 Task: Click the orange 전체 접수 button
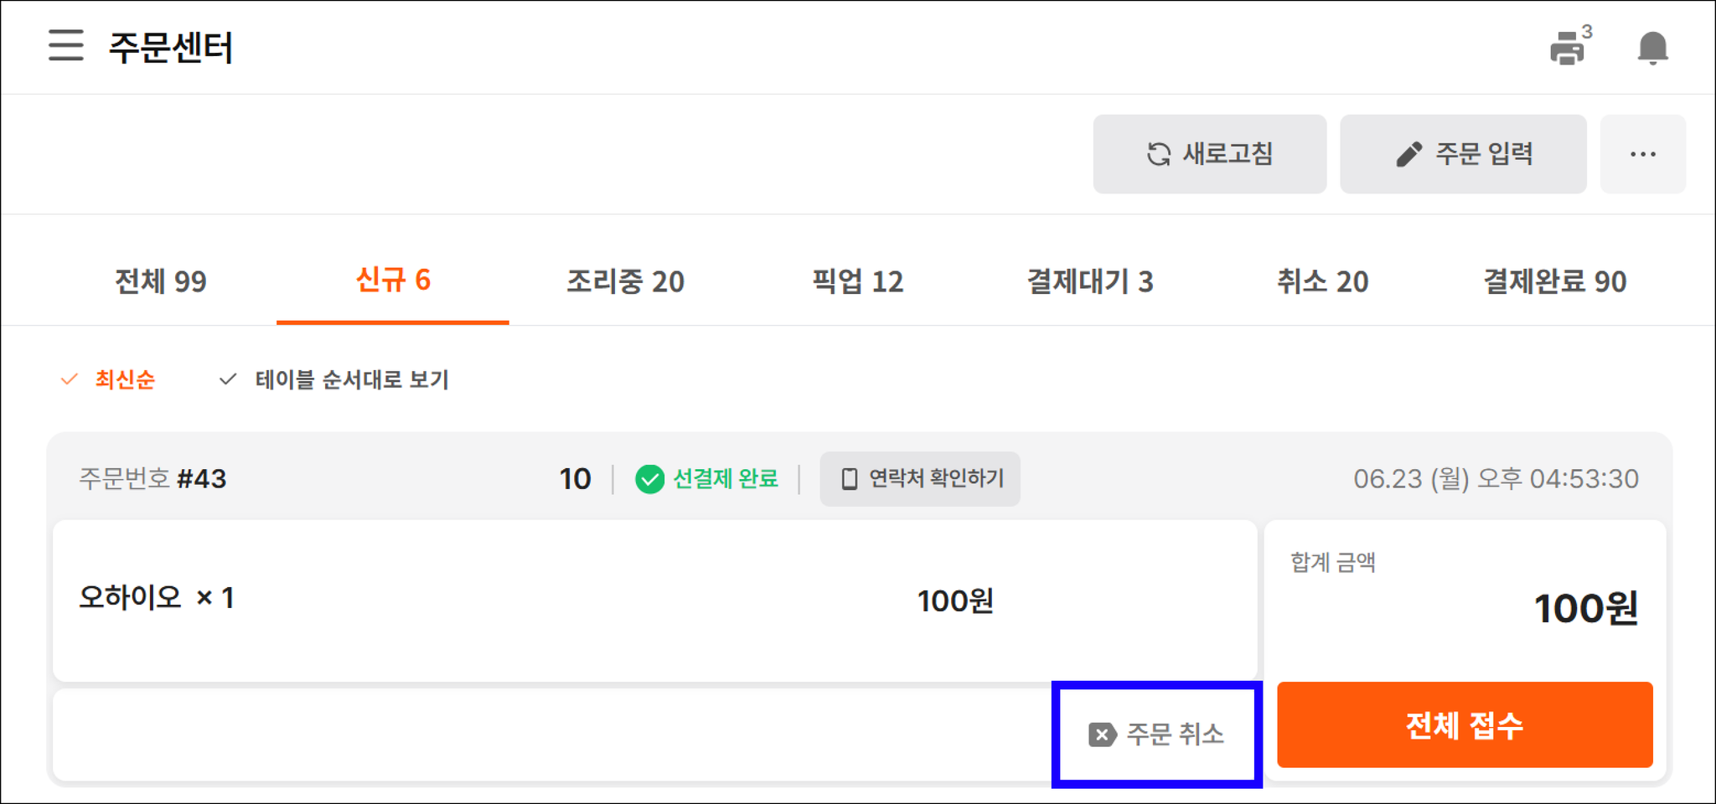pos(1465,724)
